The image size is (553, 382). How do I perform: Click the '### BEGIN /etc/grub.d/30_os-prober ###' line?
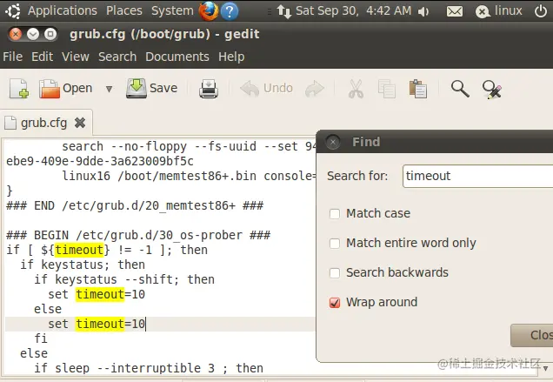(x=138, y=235)
